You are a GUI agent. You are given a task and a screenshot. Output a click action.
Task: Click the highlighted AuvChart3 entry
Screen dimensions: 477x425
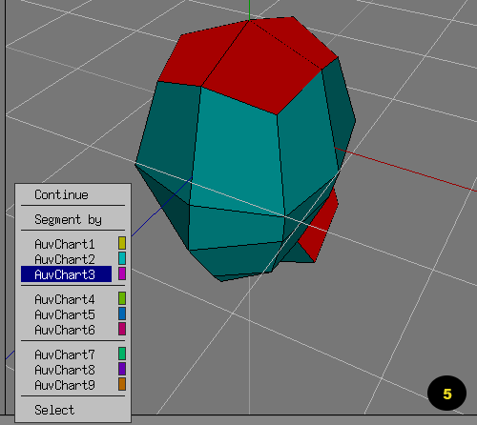tap(66, 274)
